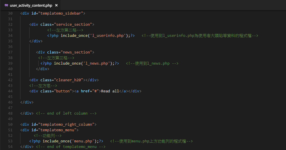Click the Read all anchor text

[110, 91]
